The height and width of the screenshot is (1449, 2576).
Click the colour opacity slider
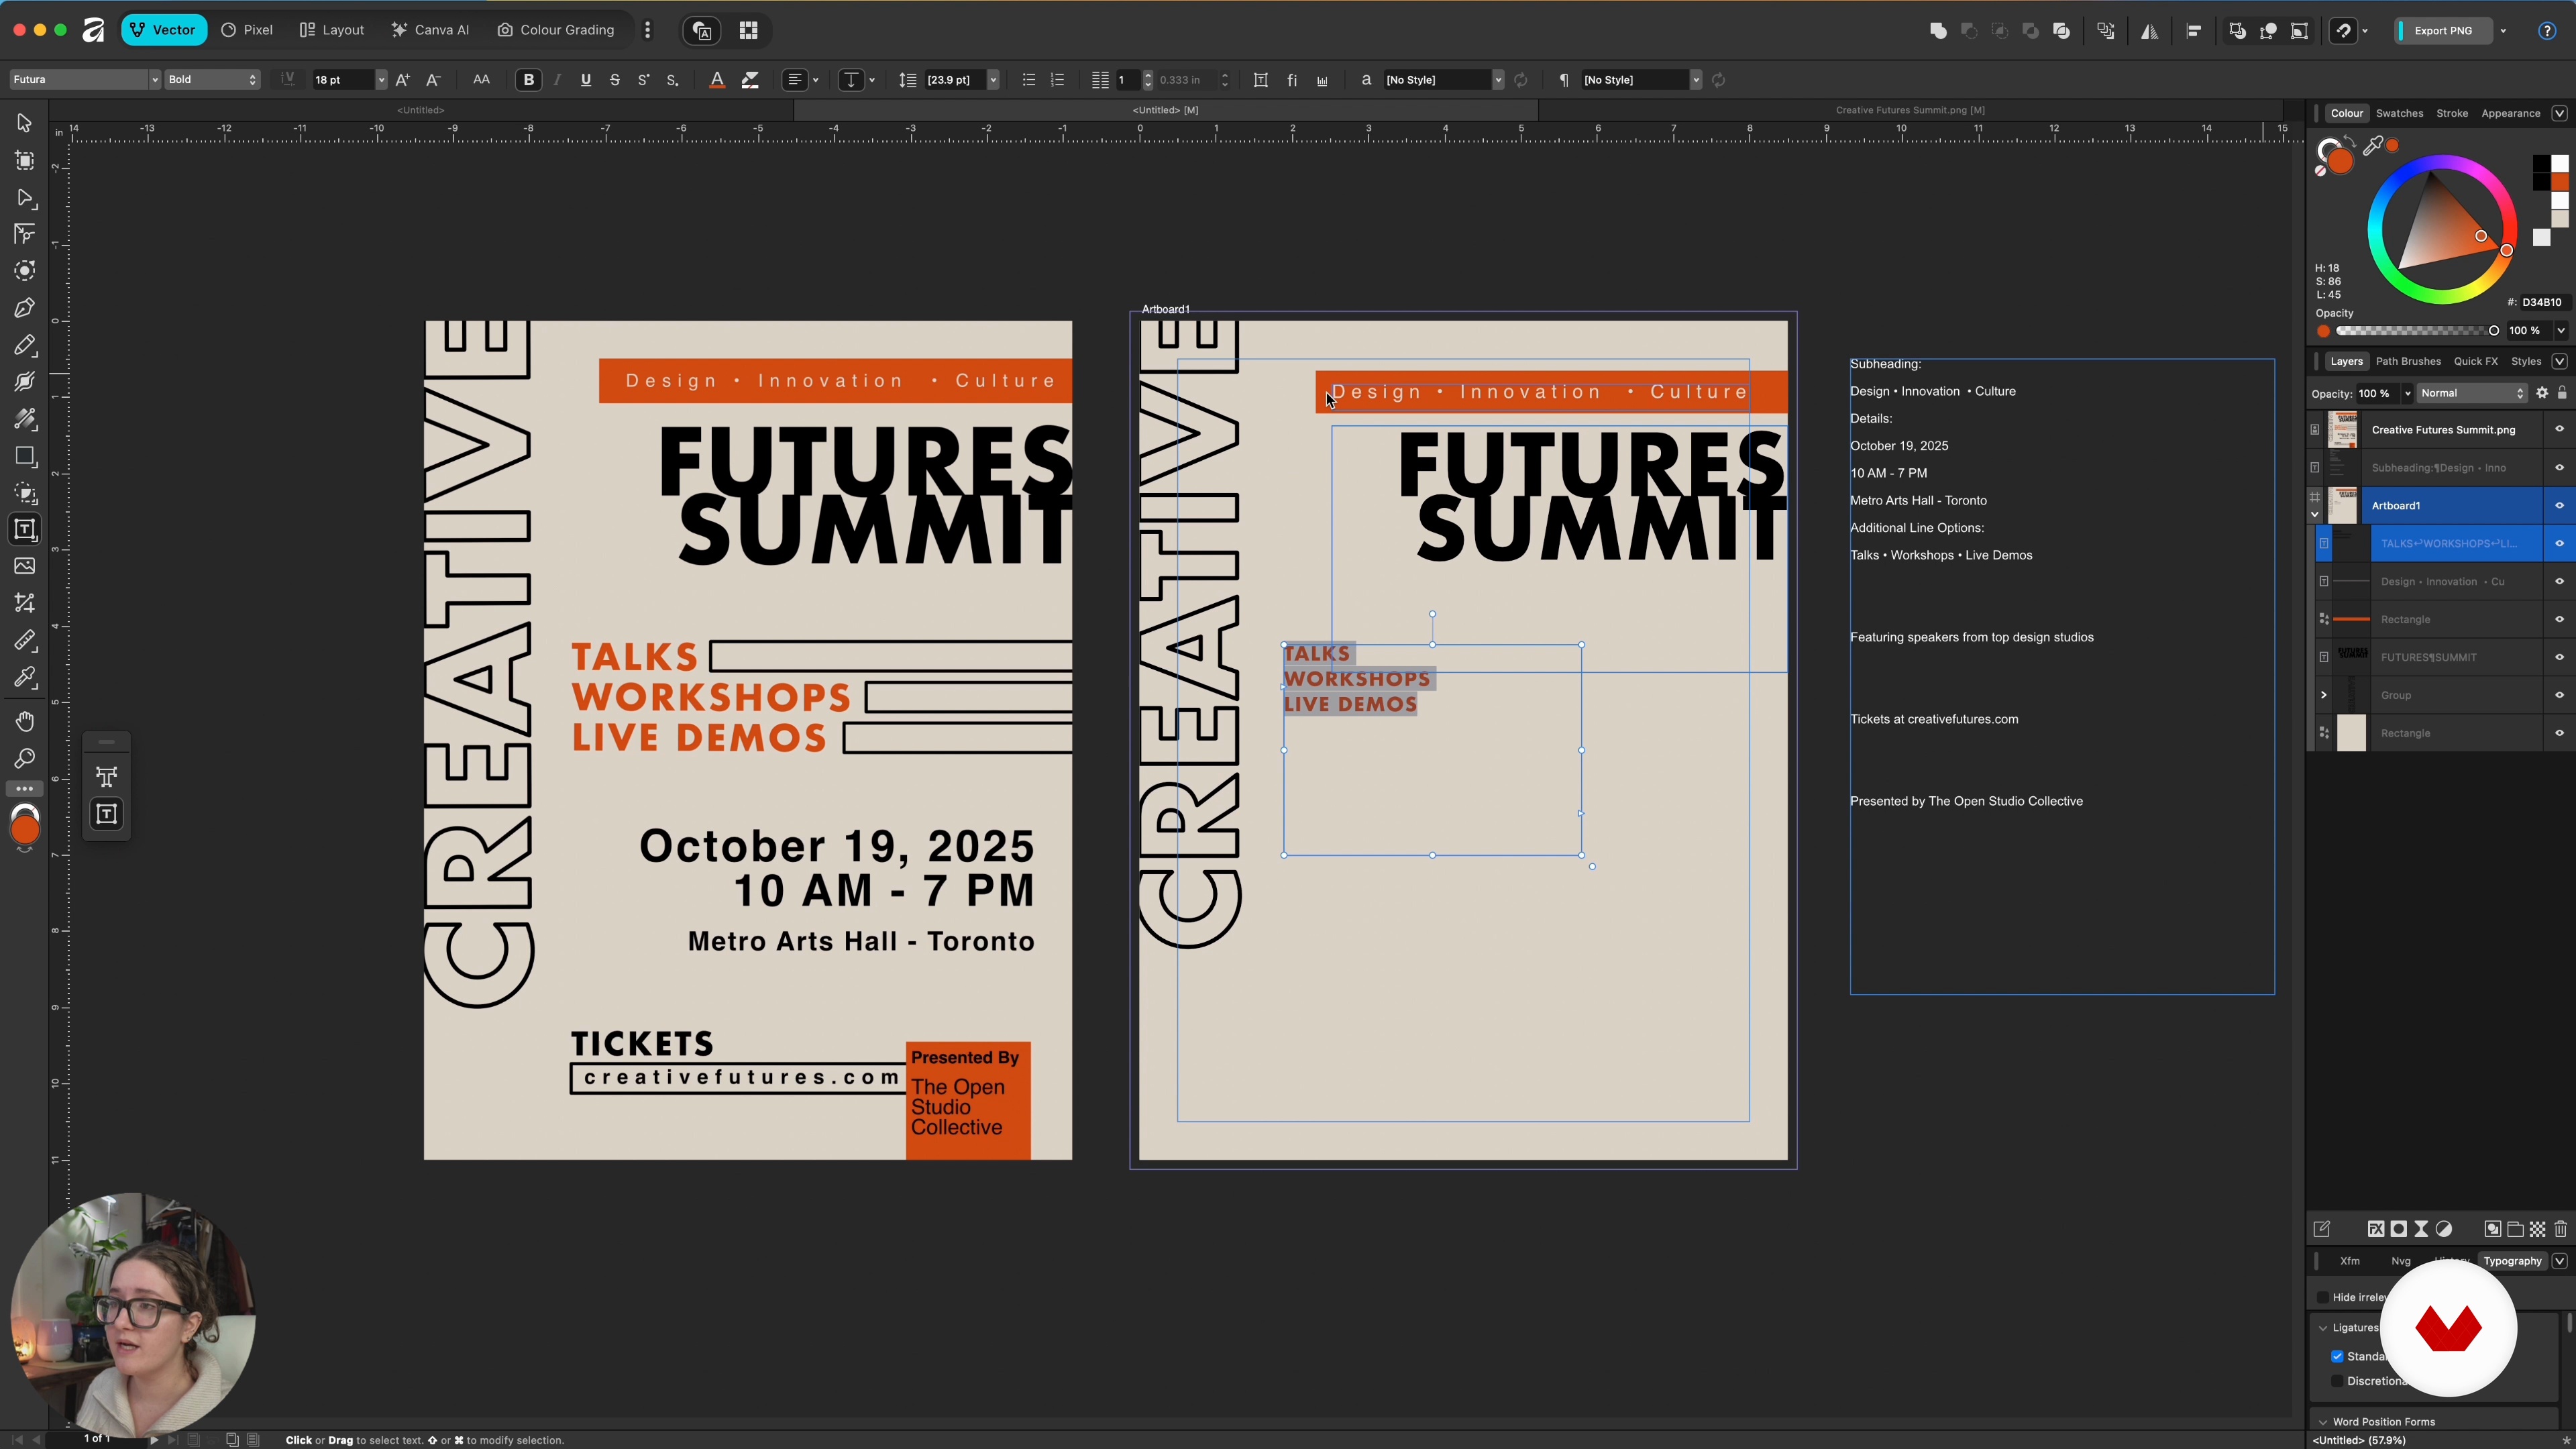2417,331
